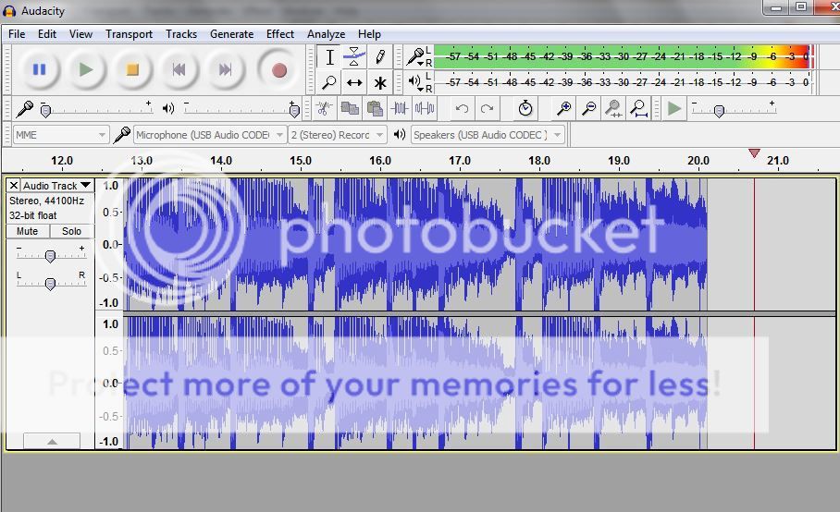Select the Time Shift tool
Viewport: 840px width, 512px height.
click(354, 82)
